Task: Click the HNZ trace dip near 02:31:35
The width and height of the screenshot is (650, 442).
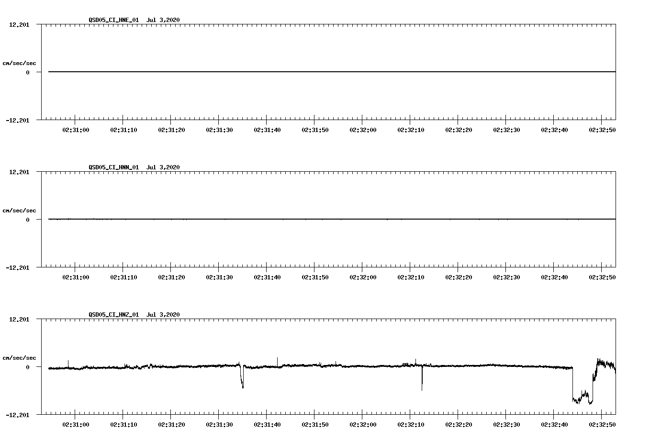Action: (x=242, y=377)
